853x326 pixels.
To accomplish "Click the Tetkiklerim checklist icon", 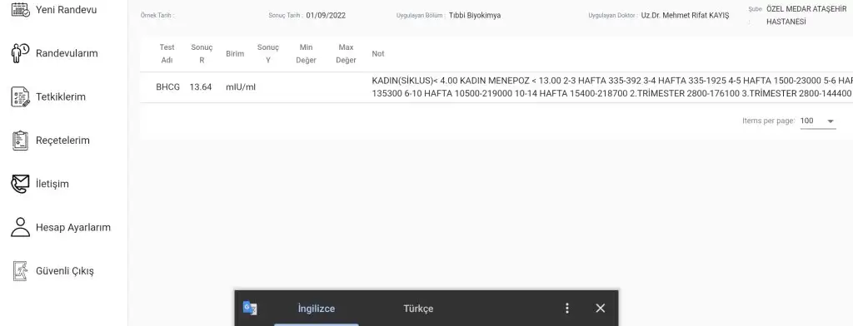I will coord(21,96).
